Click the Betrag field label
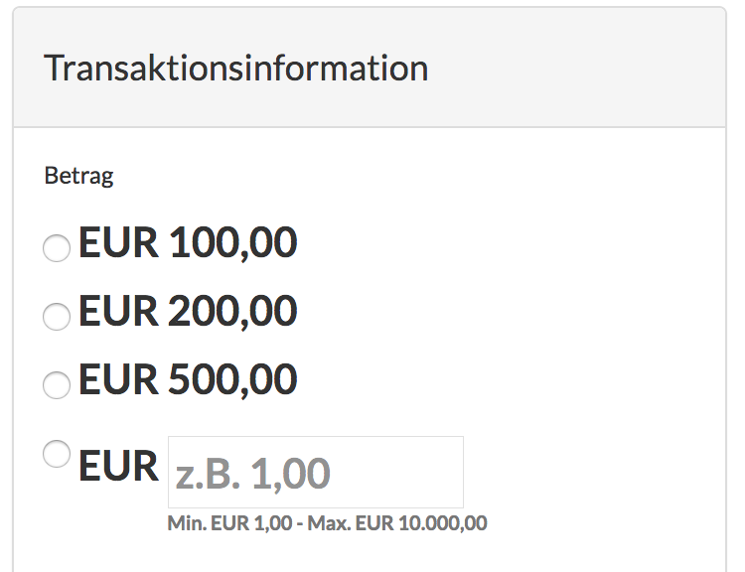Viewport: 745px width, 572px height. point(79,177)
